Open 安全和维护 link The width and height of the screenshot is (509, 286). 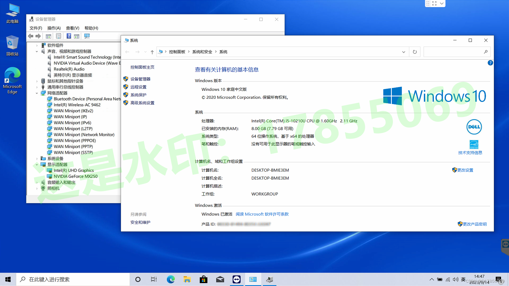pos(140,222)
